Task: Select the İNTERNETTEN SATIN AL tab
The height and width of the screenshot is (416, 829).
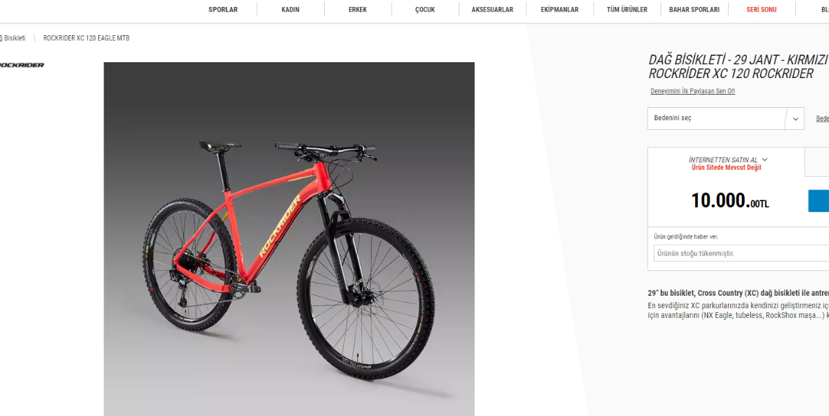Action: click(726, 163)
